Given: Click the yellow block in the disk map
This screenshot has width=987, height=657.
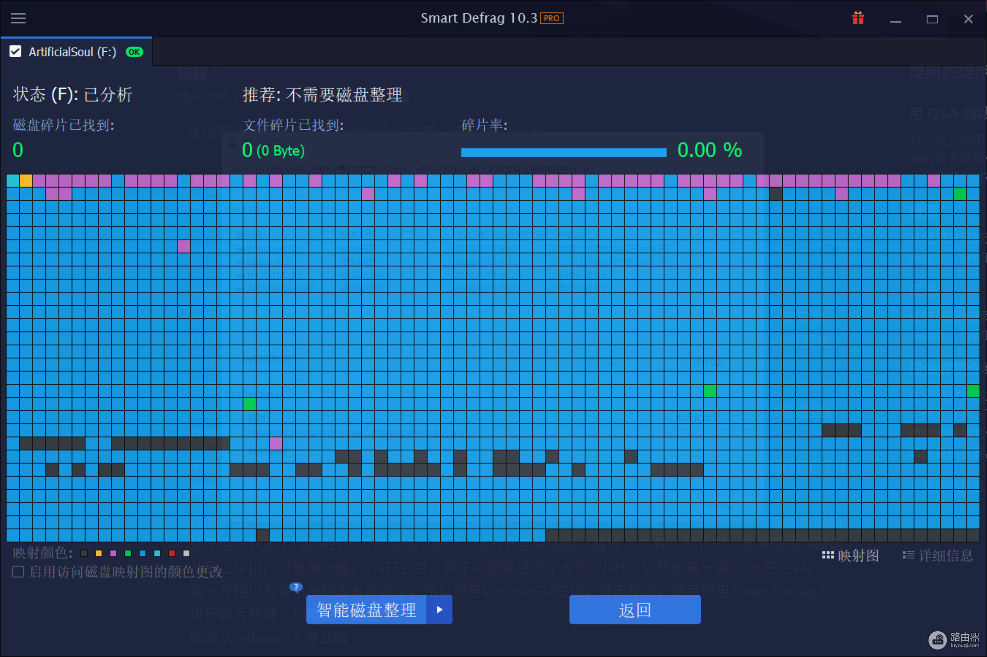Looking at the screenshot, I should [x=26, y=181].
